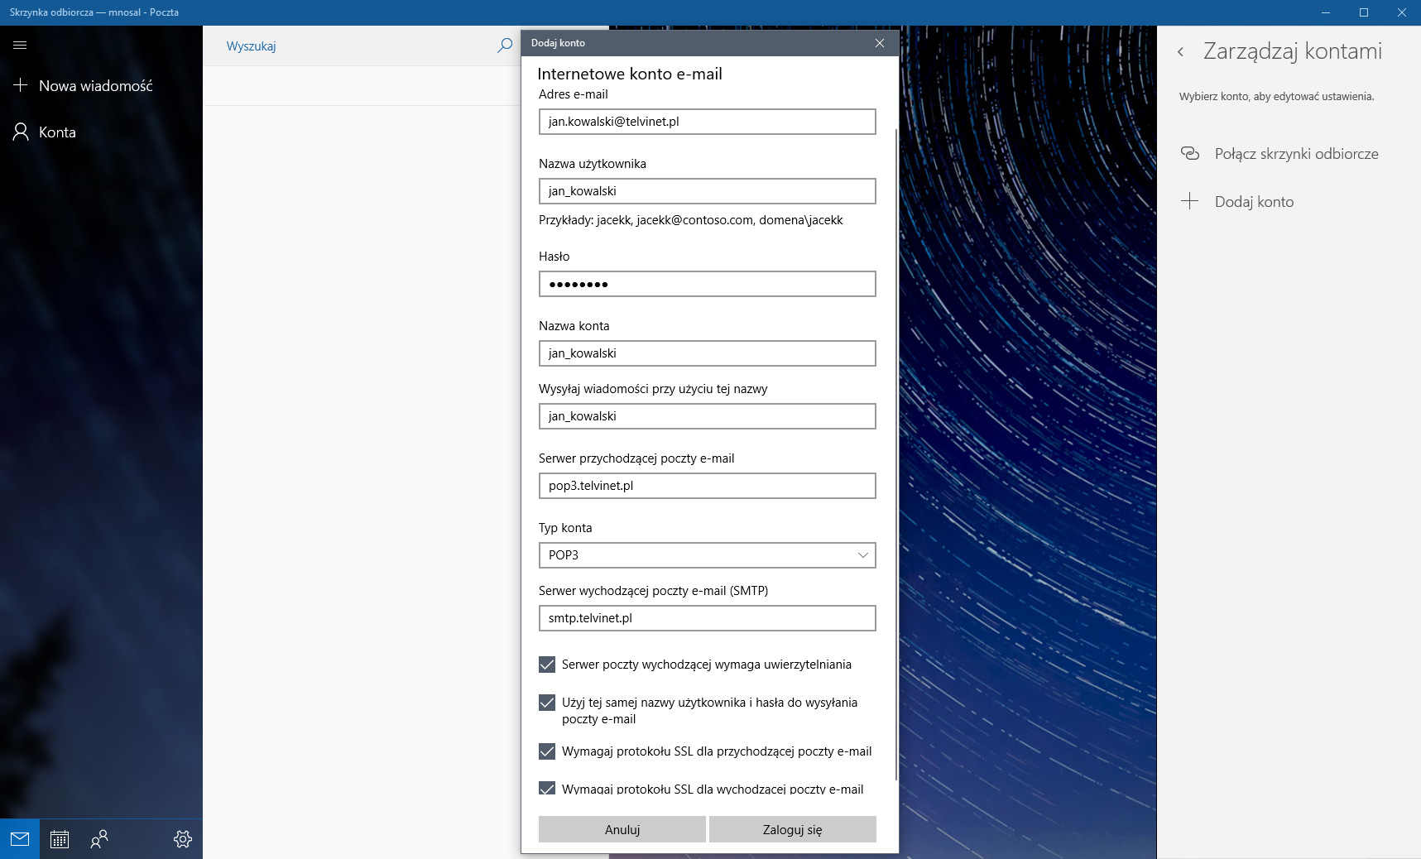Open the hamburger navigation menu
This screenshot has height=859, width=1421.
pyautogui.click(x=20, y=45)
